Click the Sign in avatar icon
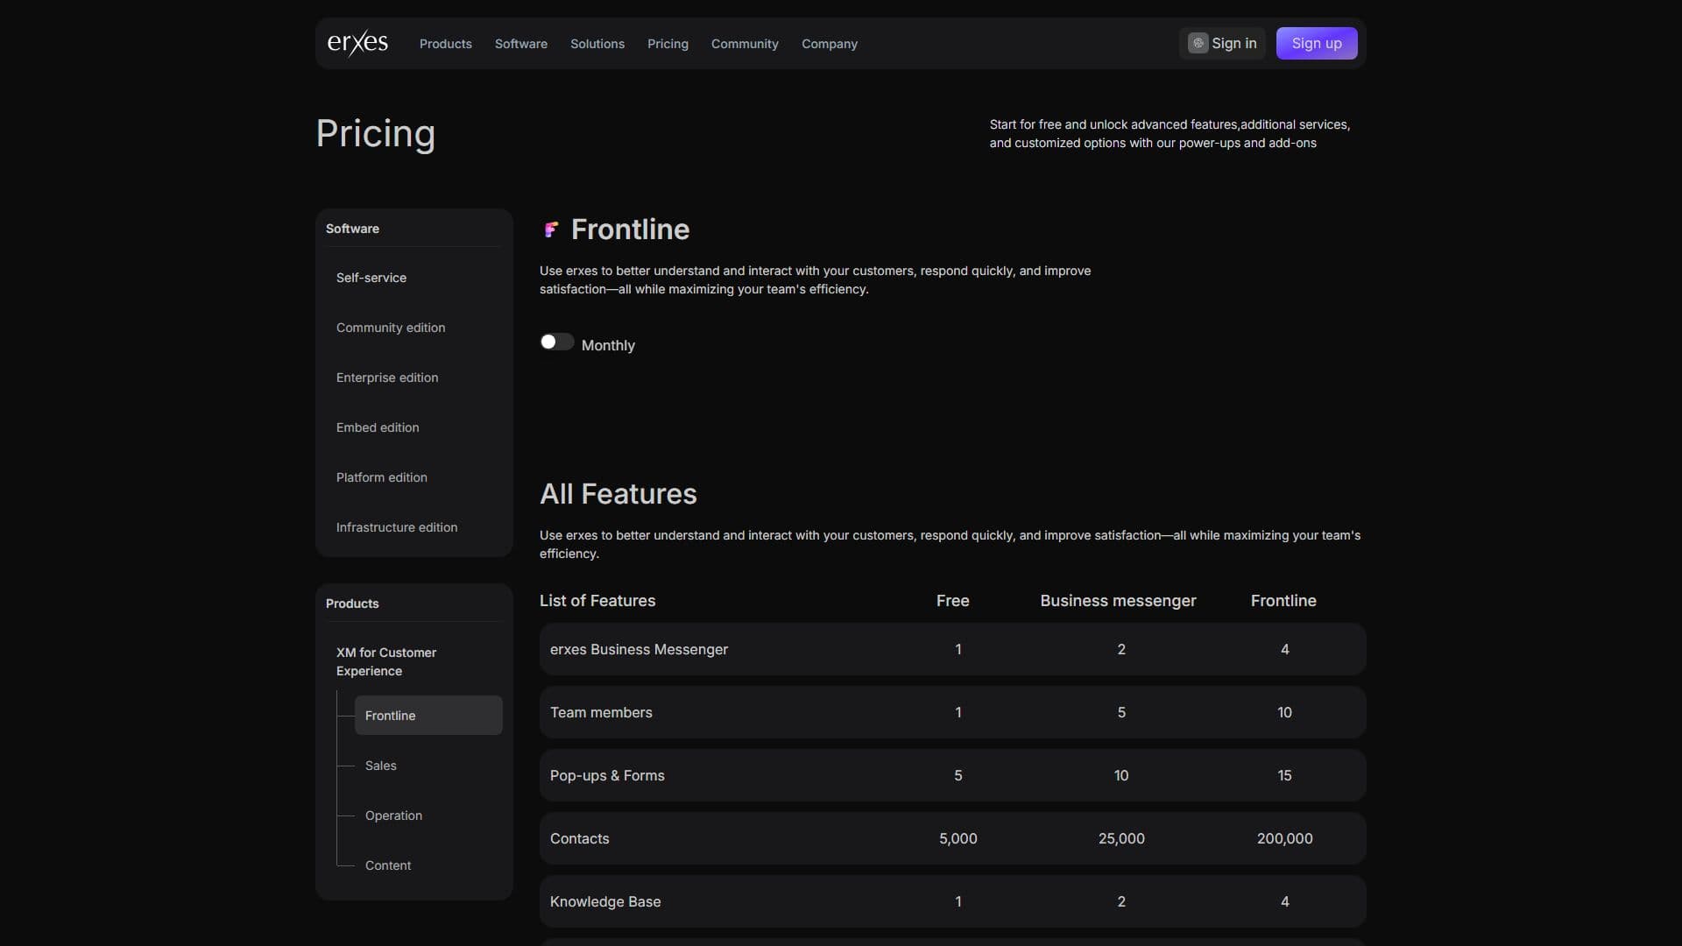The image size is (1682, 946). click(1198, 43)
